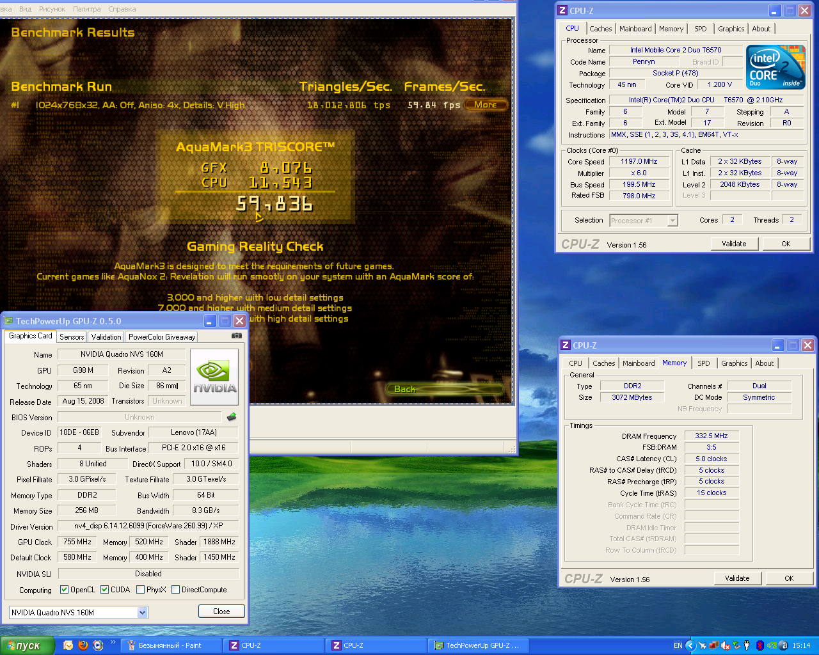Click the Memory CPU-Z window title icon
Viewport: 819px width, 655px height.
tap(565, 345)
